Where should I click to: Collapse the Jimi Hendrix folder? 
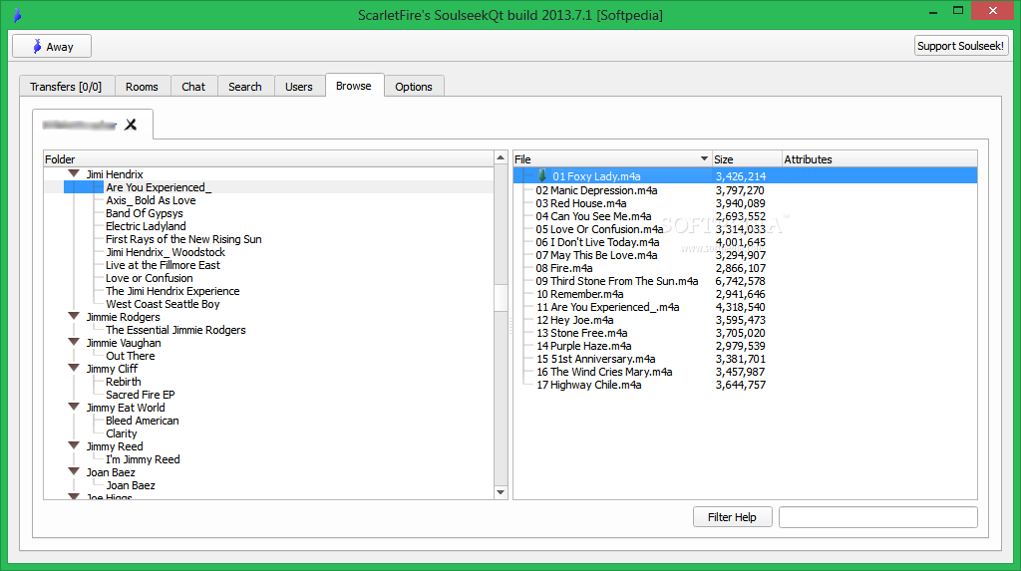click(x=74, y=173)
